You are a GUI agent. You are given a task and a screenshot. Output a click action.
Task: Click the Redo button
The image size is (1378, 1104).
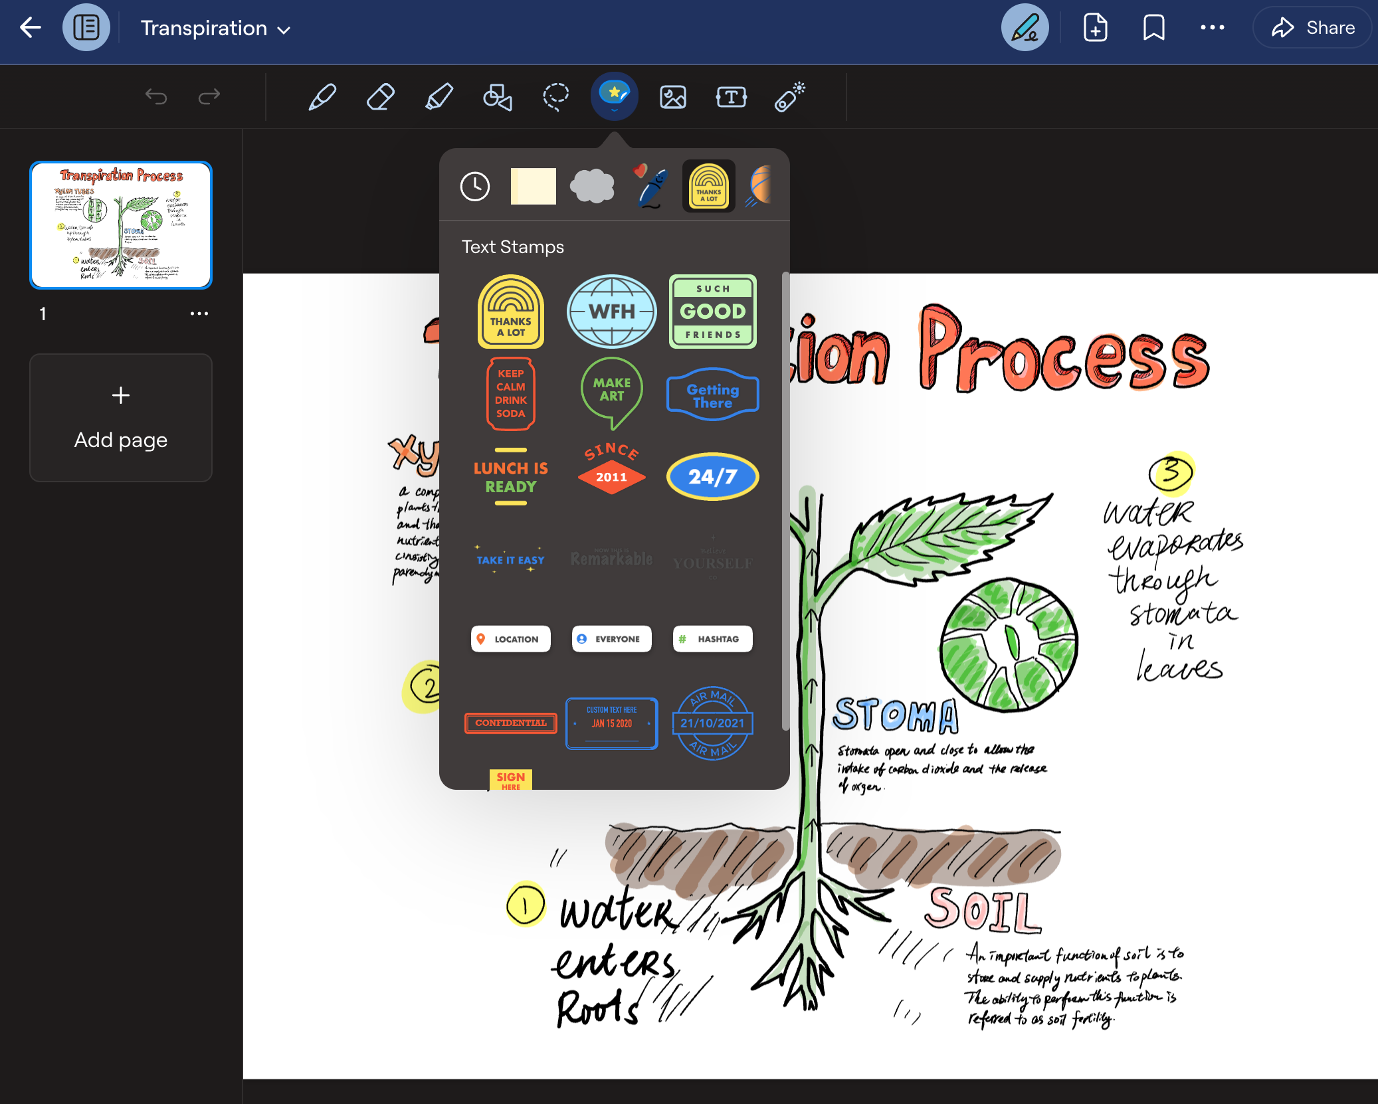[x=209, y=98]
